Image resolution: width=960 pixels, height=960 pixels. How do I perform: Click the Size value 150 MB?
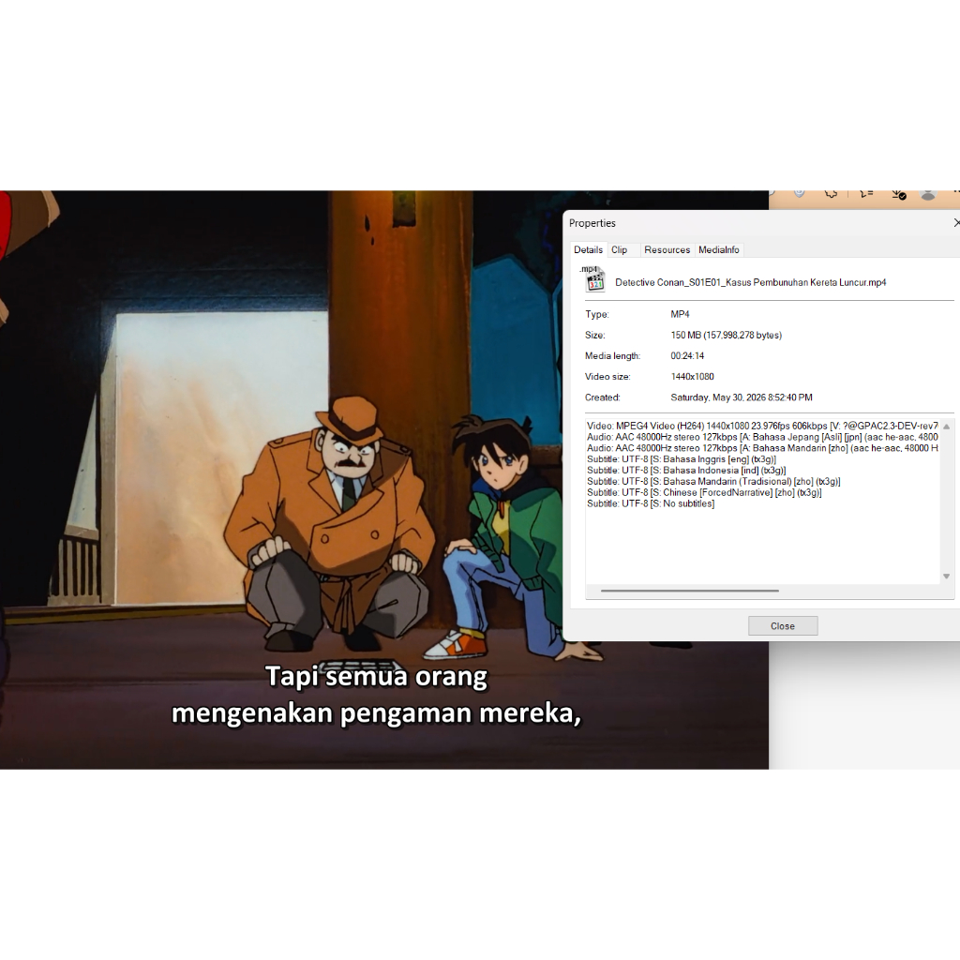[727, 335]
